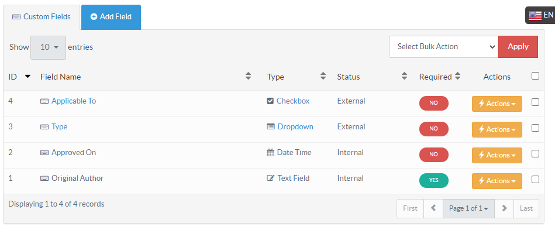Screen dimensions: 555x230
Task: Open the Select Bulk Action dropdown
Action: pos(443,47)
